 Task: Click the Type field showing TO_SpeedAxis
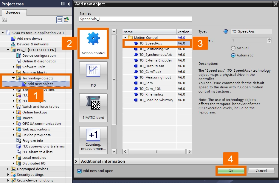[251, 32]
